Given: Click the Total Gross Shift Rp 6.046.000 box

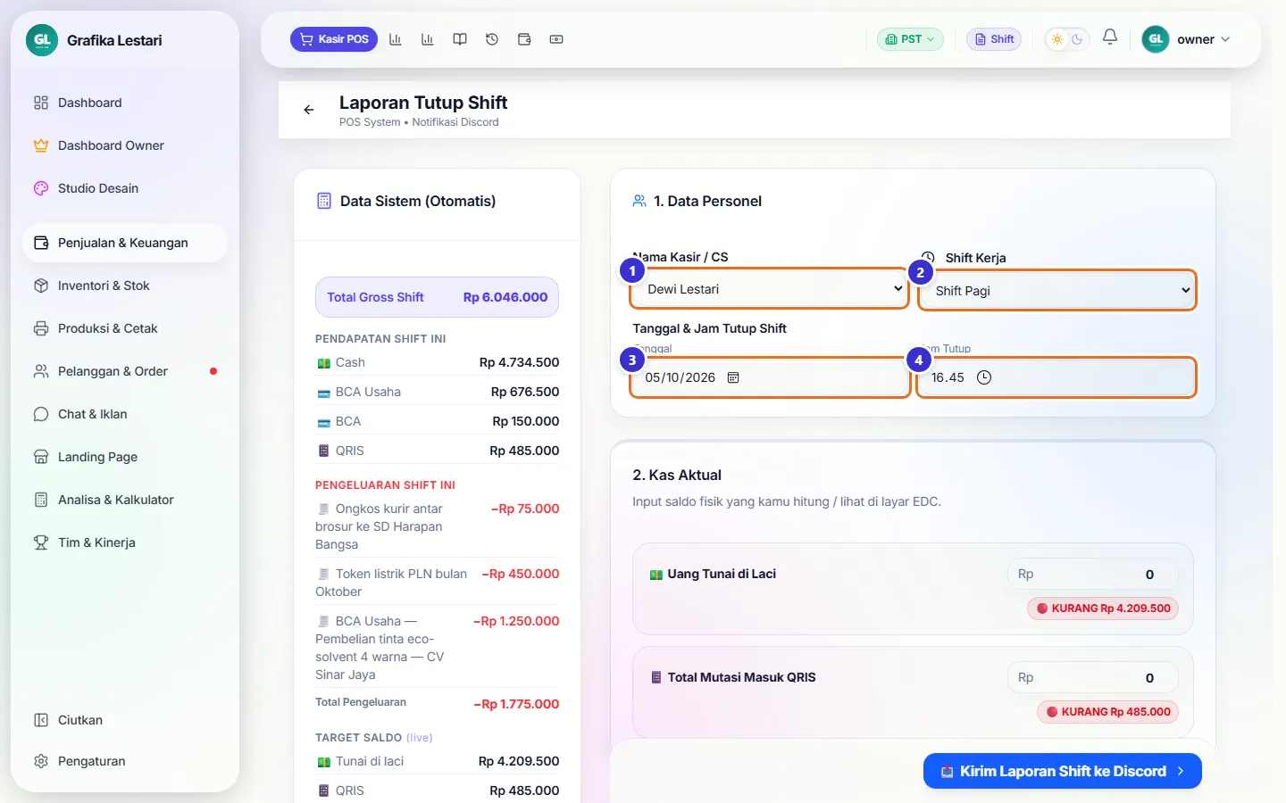Looking at the screenshot, I should (x=437, y=297).
